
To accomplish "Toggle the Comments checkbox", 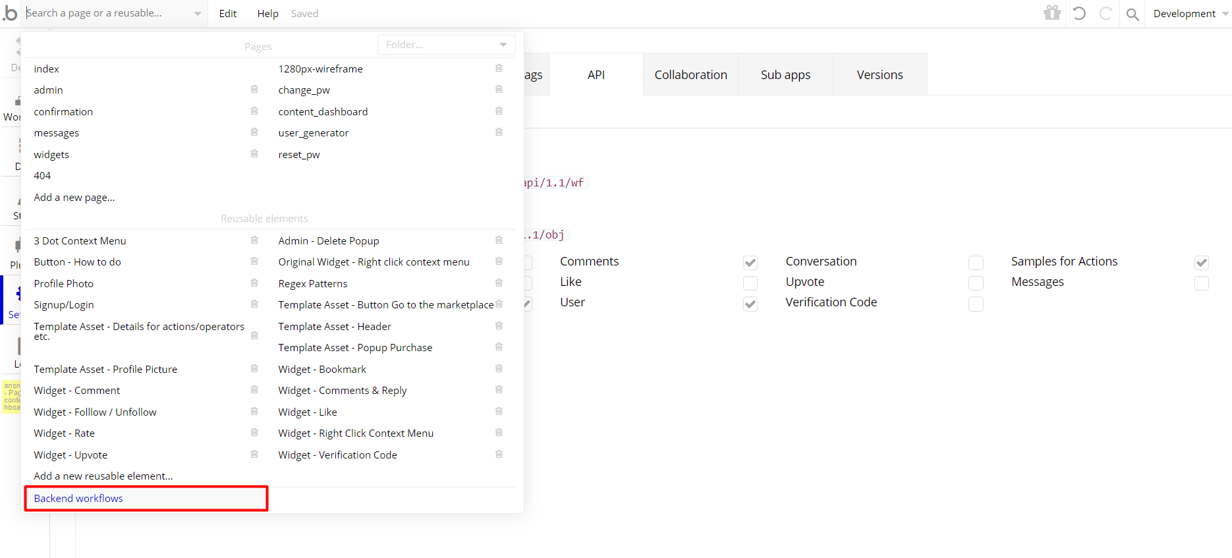I will [x=750, y=263].
